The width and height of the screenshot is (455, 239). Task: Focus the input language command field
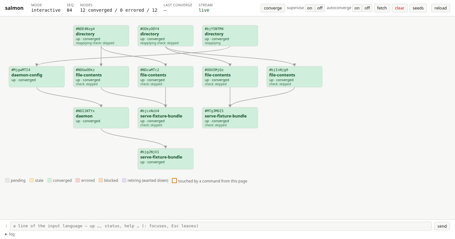click(x=221, y=226)
